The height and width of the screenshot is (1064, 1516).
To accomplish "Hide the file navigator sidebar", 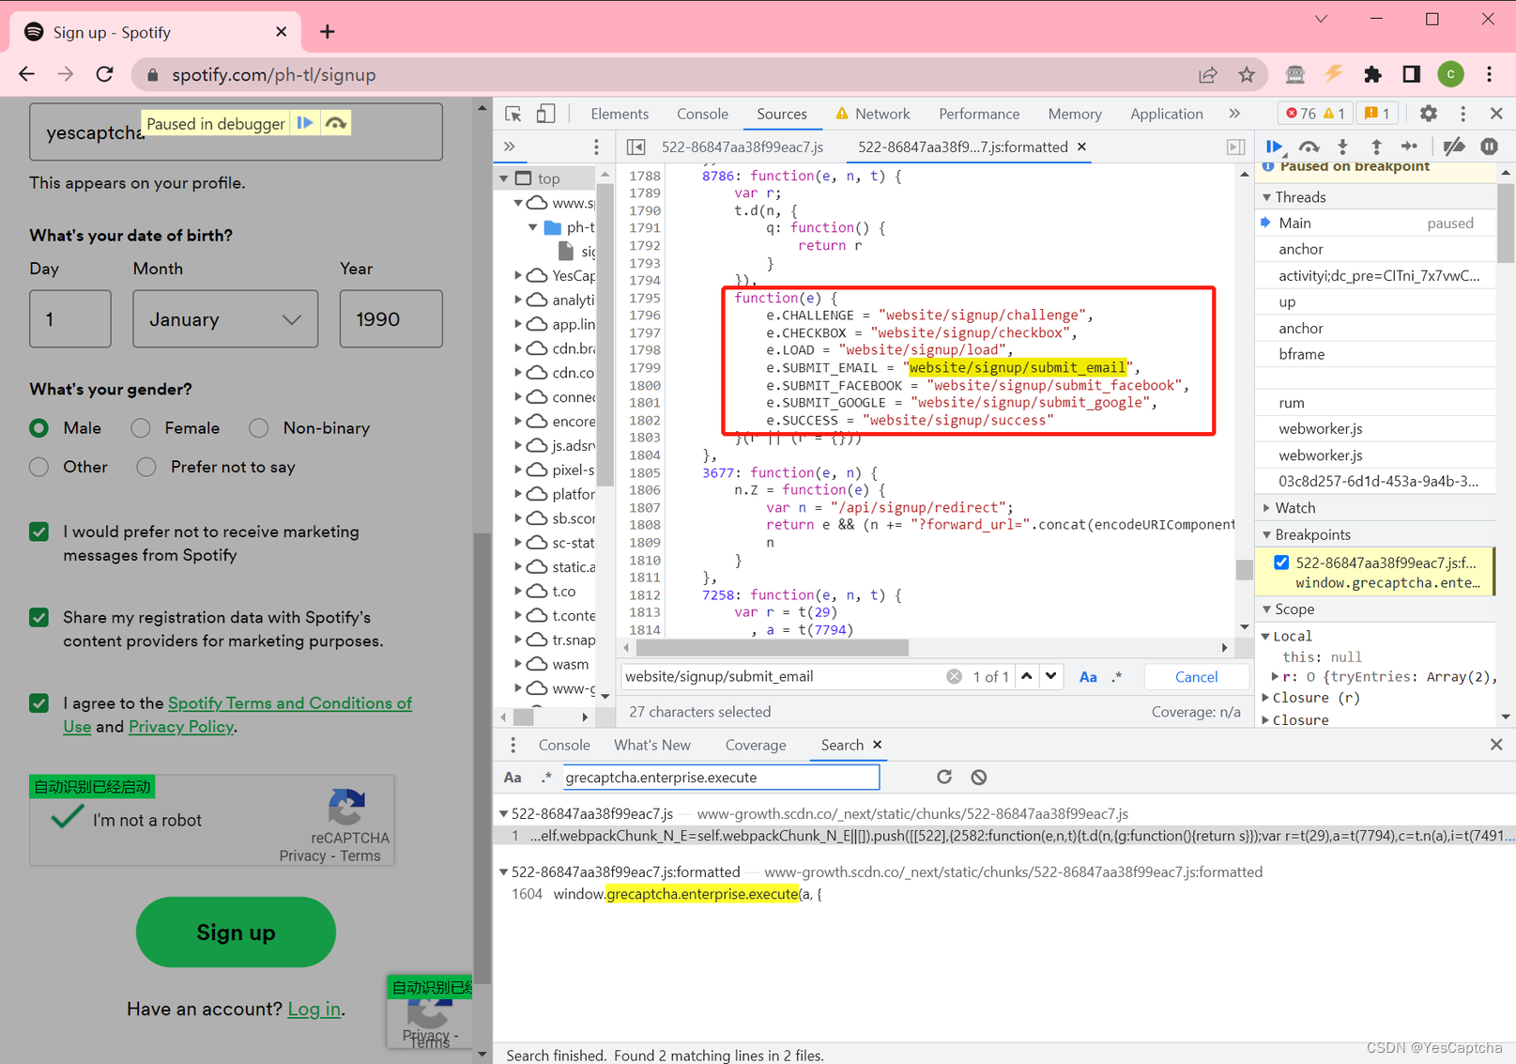I will 635,146.
